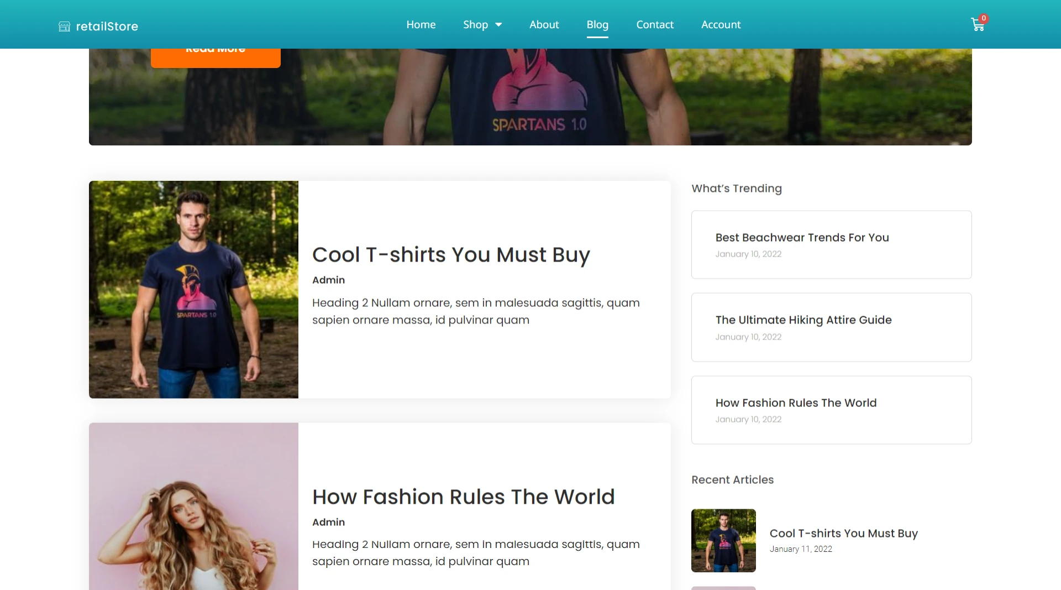Click the What's Trending heading

(737, 188)
